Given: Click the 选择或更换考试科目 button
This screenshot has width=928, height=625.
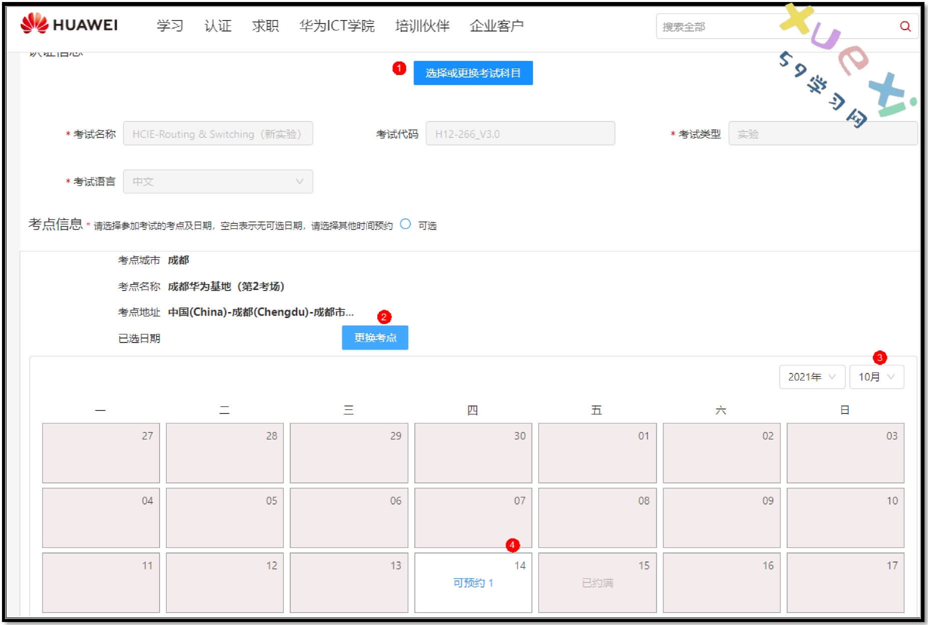Looking at the screenshot, I should 473,73.
